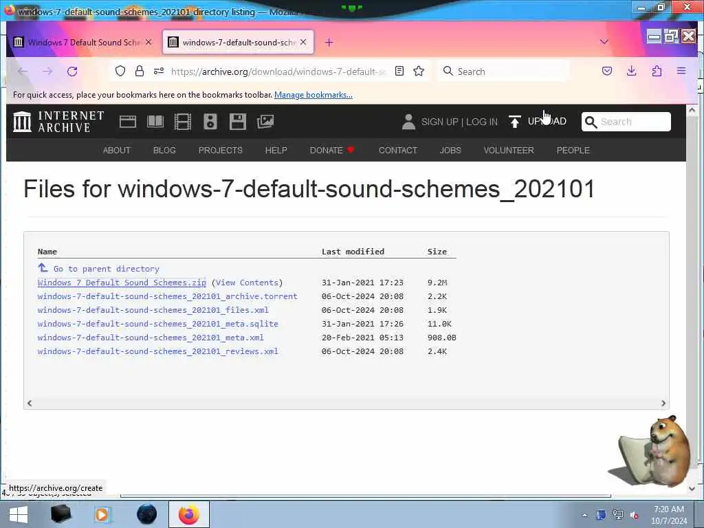
Task: Open the _archive.torrent file link
Action: [x=168, y=296]
